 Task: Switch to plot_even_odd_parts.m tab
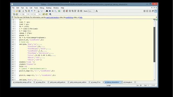[58, 82]
